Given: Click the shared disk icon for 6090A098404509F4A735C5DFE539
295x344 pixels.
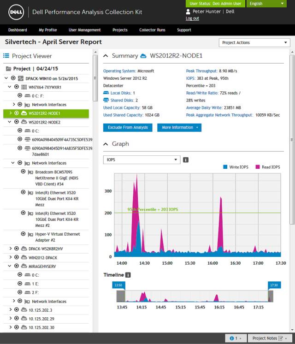Looking at the screenshot, I should tap(27, 139).
